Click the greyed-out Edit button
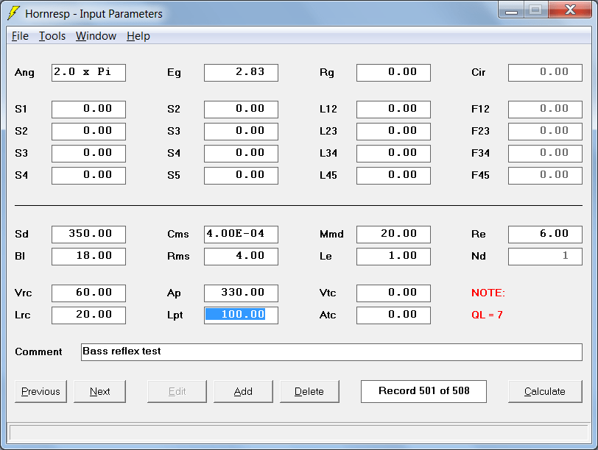The width and height of the screenshot is (598, 450). (177, 391)
